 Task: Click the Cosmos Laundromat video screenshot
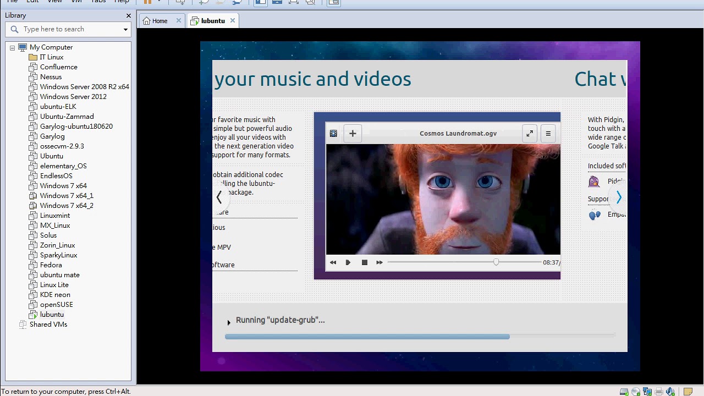(437, 196)
